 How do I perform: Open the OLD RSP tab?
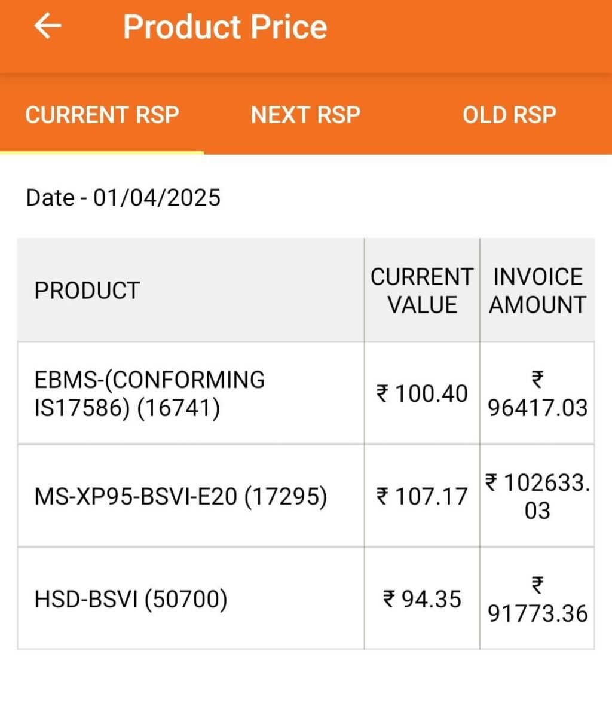[x=509, y=114]
